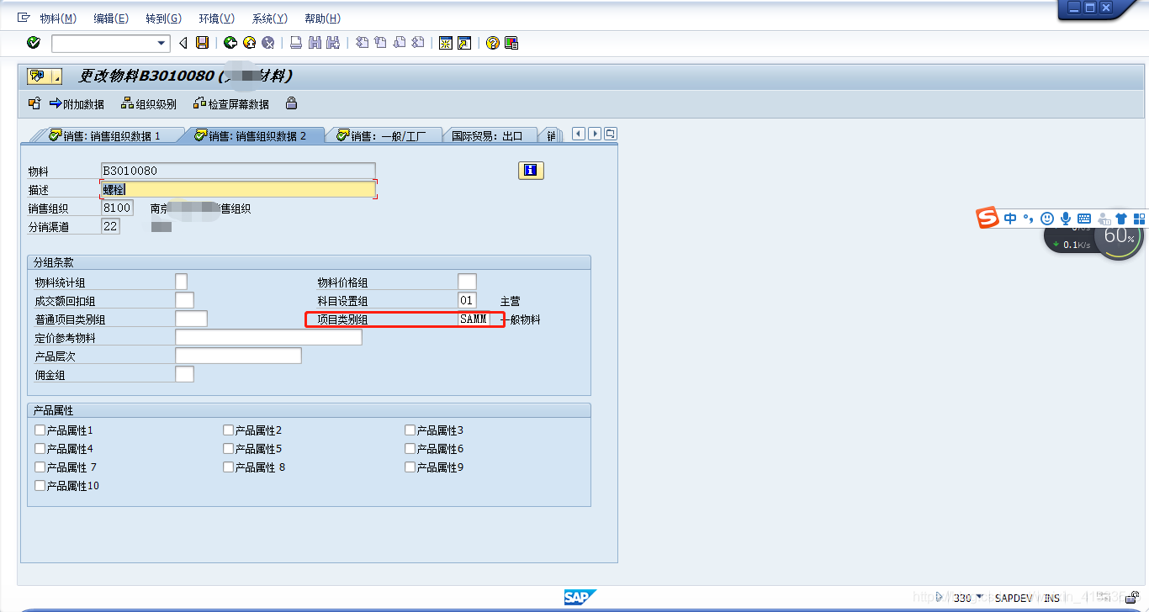Open the 帮助(H) menu

coord(322,18)
